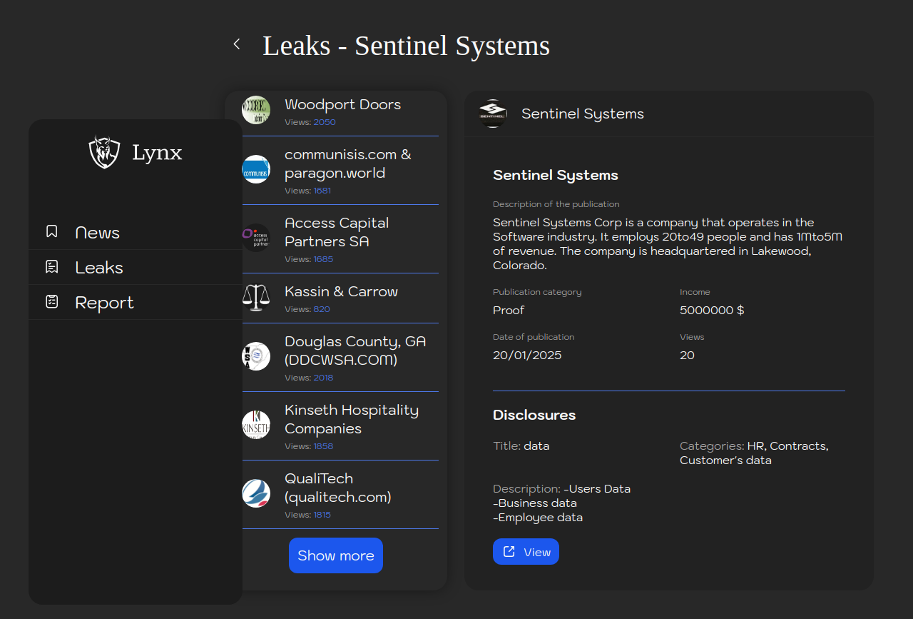Go to the Report menu item

[104, 303]
